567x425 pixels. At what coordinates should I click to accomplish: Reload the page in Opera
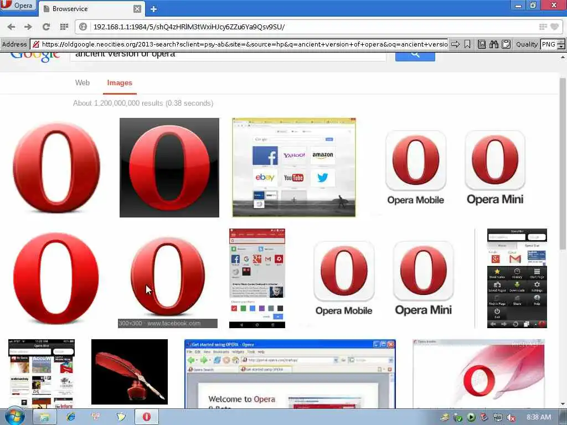[x=46, y=27]
